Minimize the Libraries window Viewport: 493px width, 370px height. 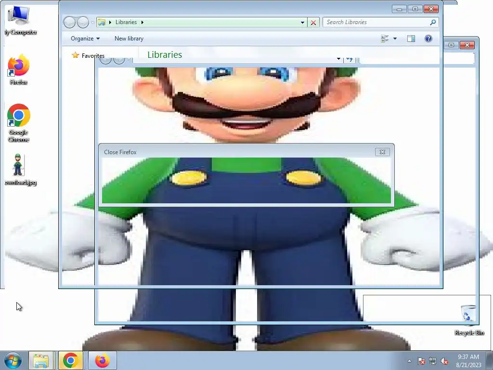(399, 9)
